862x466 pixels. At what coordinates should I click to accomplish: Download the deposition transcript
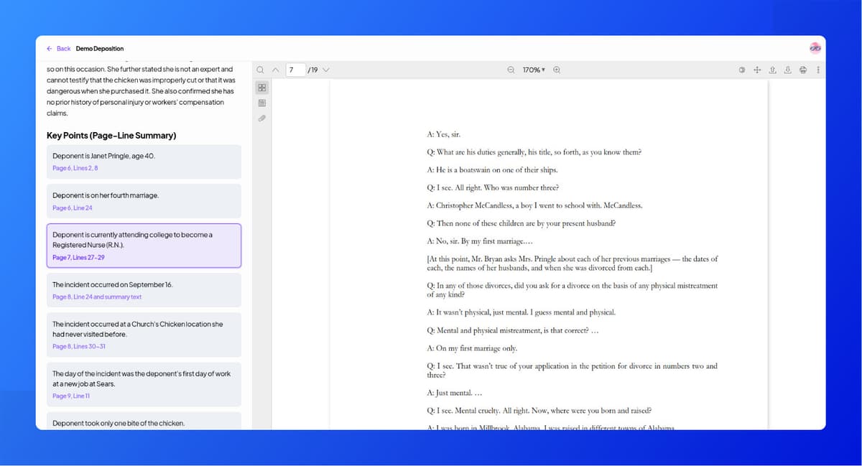point(788,70)
